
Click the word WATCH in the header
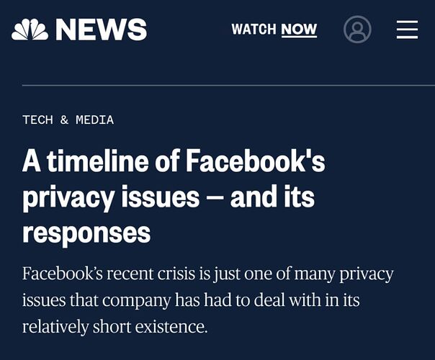254,30
